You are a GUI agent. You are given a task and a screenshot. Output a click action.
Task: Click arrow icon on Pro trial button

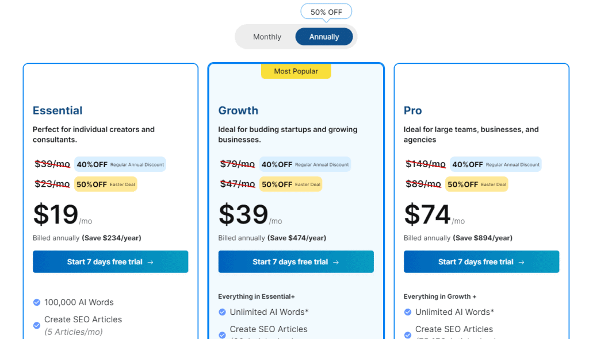pos(521,262)
